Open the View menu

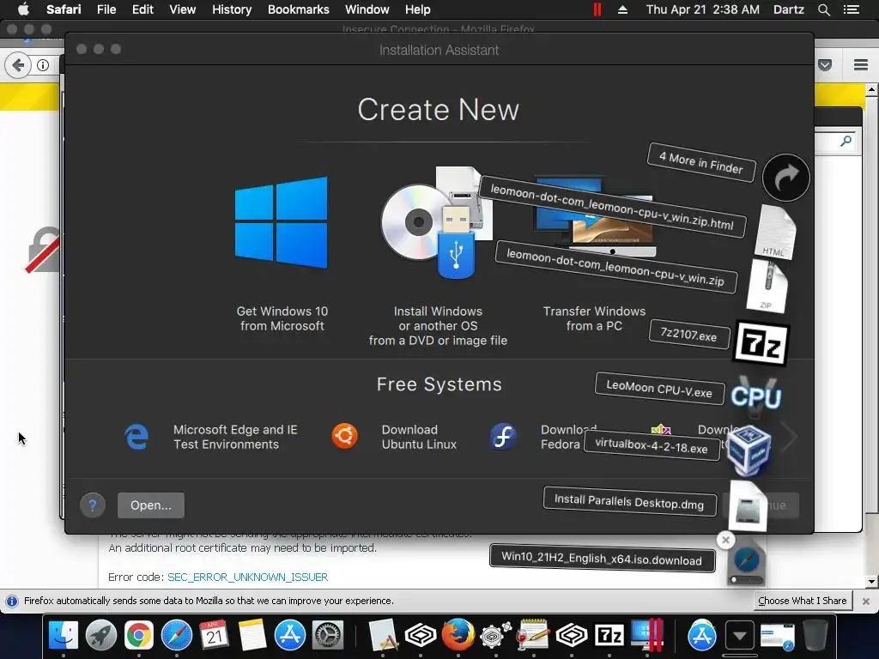pos(182,9)
